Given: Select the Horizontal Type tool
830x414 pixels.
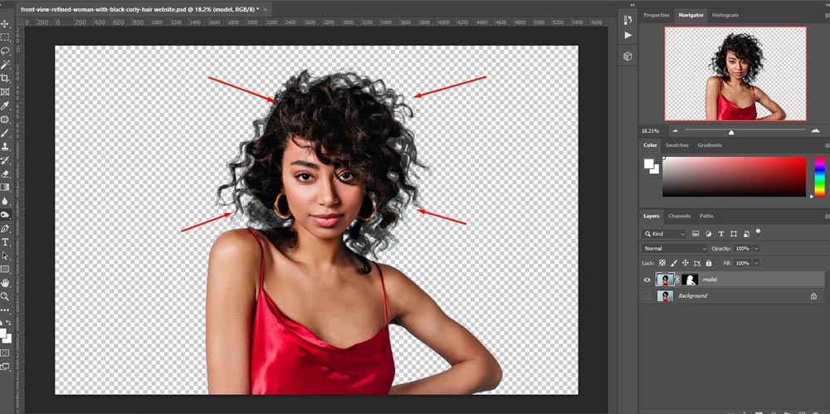Looking at the screenshot, I should point(5,242).
